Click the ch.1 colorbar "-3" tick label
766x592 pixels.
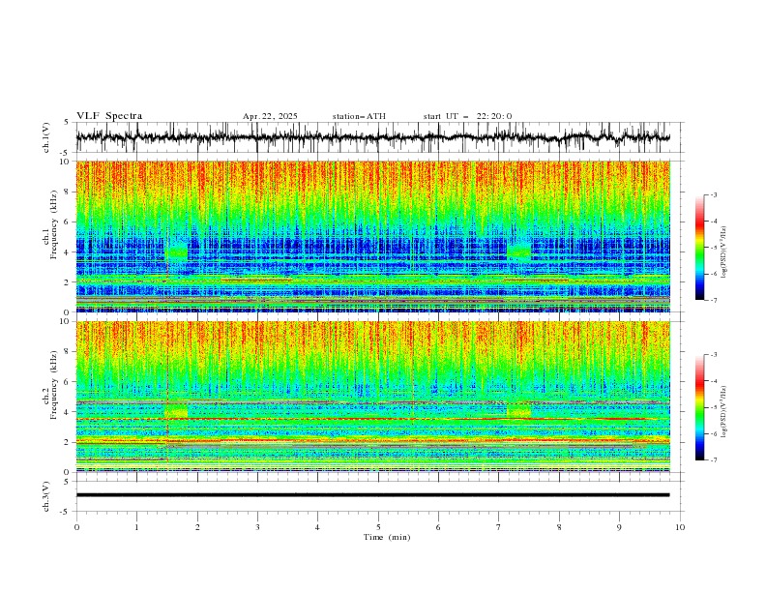[713, 194]
